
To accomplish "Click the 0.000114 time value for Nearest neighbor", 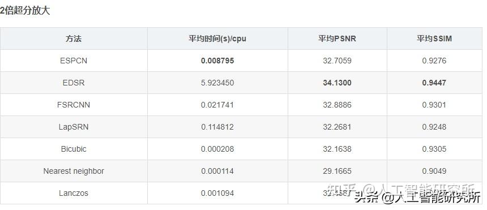I will point(217,171).
